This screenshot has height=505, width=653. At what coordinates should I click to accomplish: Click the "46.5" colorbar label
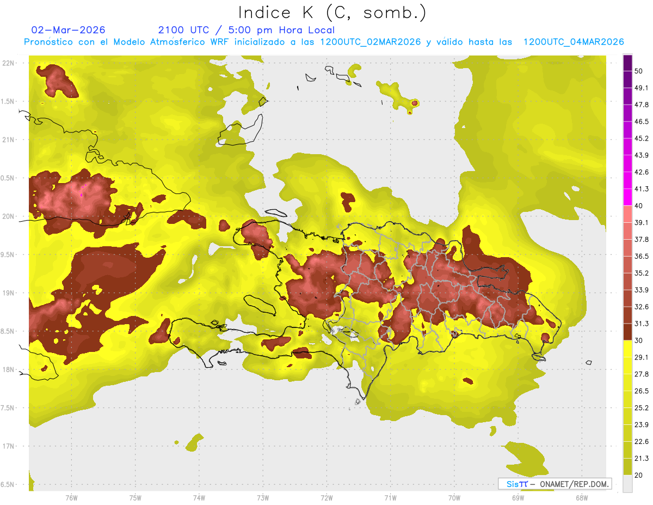[x=642, y=121]
